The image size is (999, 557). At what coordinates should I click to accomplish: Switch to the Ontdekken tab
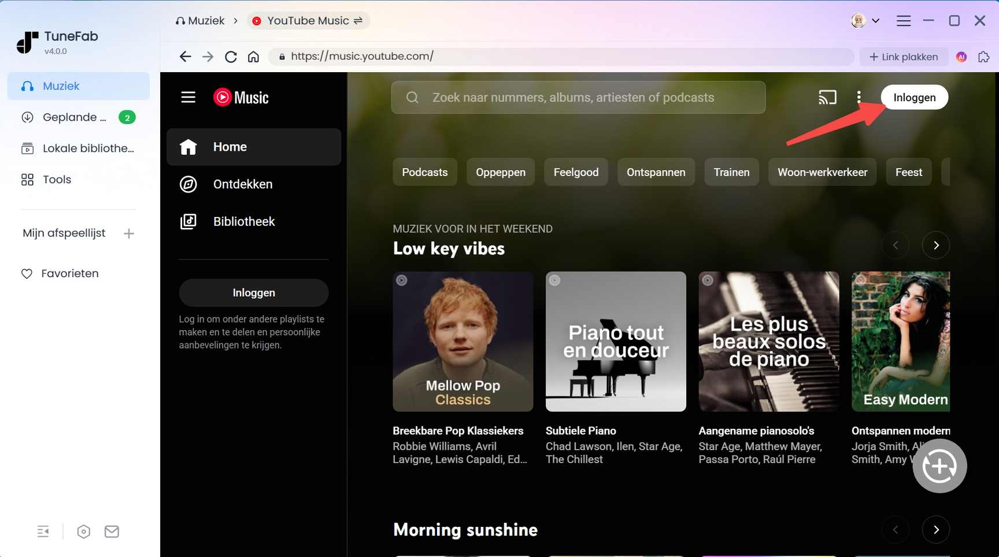tap(243, 184)
